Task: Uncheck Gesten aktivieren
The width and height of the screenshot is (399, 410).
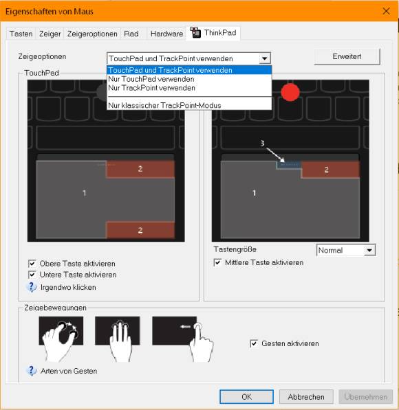Action: pos(254,343)
